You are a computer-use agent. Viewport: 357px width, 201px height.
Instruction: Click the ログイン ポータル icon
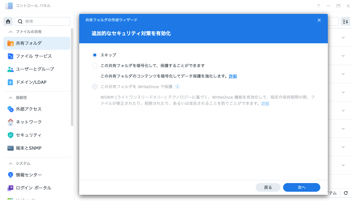tap(10, 188)
